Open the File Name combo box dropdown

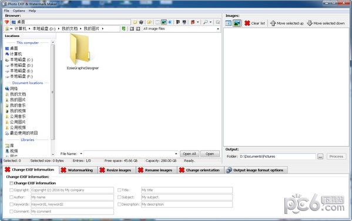pos(176,154)
